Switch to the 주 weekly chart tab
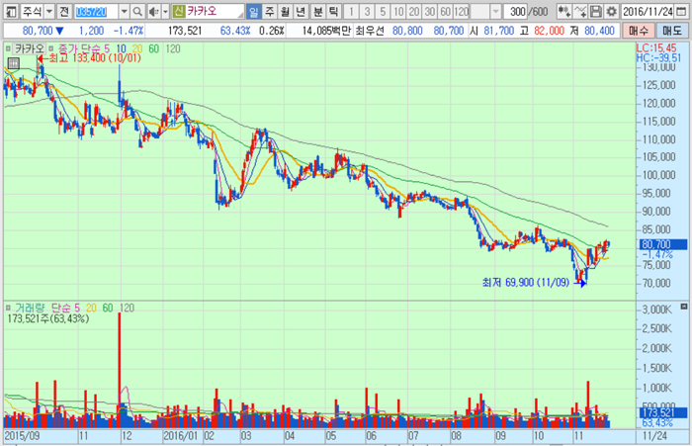This screenshot has height=446, width=692. tap(270, 12)
